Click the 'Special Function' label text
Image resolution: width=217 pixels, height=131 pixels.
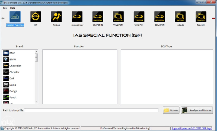15,25
